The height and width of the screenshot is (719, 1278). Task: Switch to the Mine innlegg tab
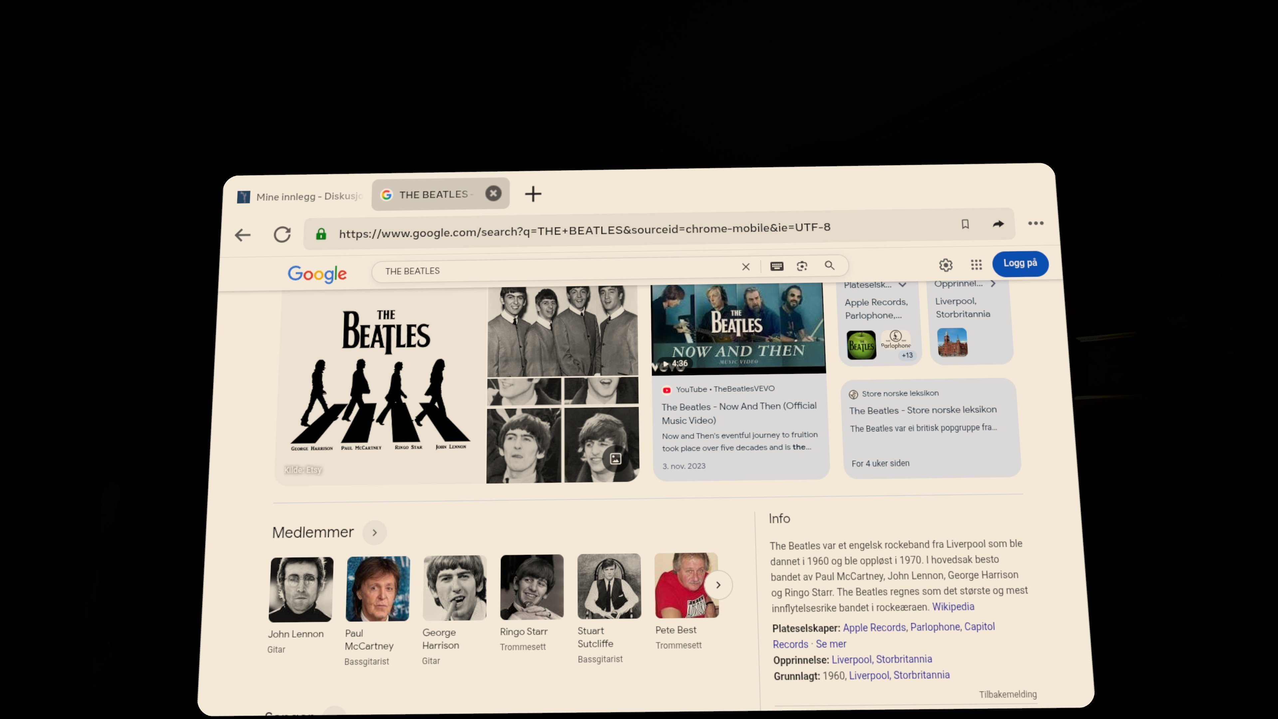tap(300, 196)
